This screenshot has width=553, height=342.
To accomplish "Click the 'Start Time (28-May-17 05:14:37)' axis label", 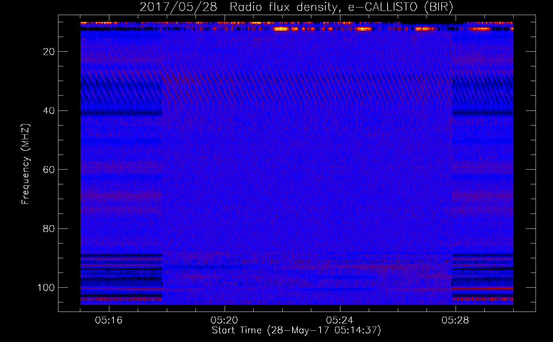I will (296, 330).
